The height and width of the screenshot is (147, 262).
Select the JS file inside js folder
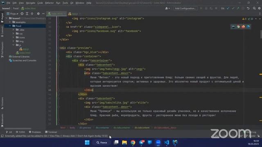(x=24, y=49)
